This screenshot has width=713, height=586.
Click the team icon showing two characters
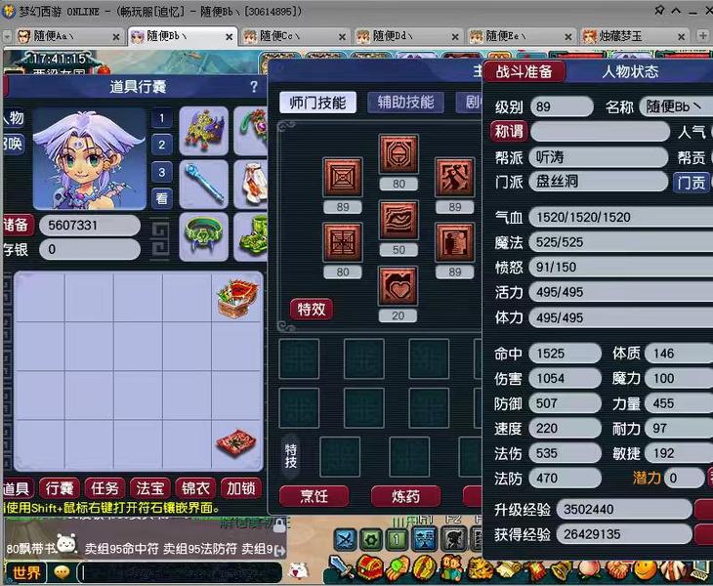tap(451, 567)
